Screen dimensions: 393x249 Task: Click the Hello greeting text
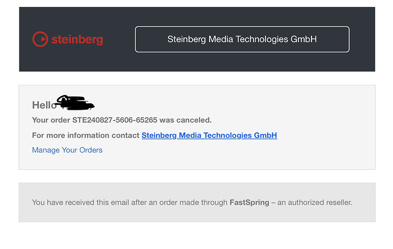pyautogui.click(x=44, y=105)
